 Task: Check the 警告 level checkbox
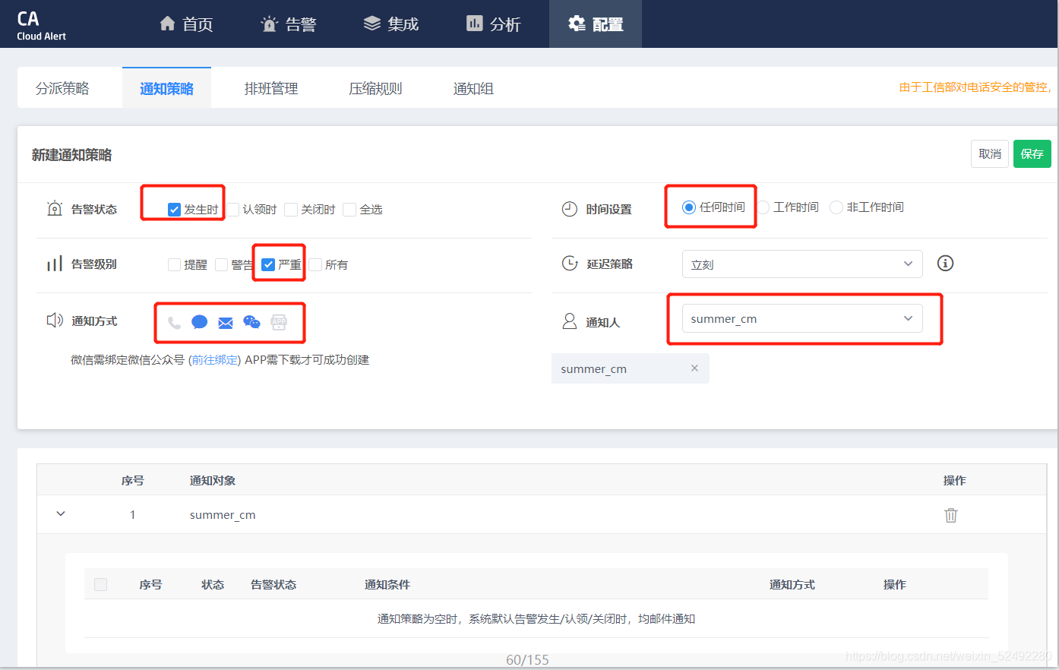222,264
